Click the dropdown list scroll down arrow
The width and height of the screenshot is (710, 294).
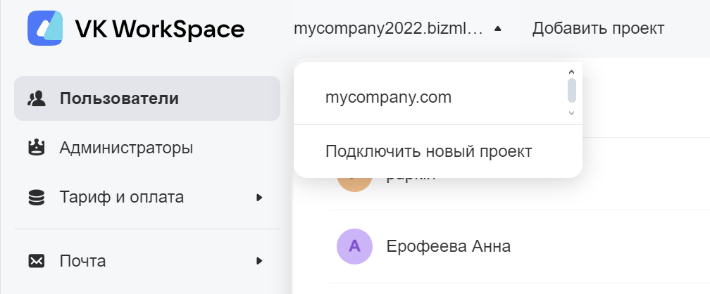(x=571, y=113)
